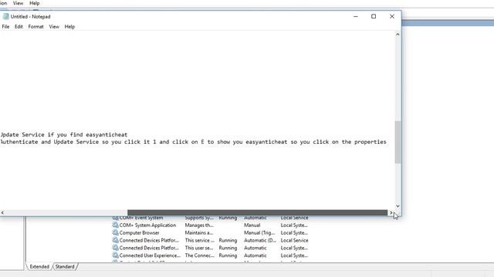The height and width of the screenshot is (277, 494).
Task: Click 'Automatic (D...' startup type in Services list
Action: coord(260,240)
